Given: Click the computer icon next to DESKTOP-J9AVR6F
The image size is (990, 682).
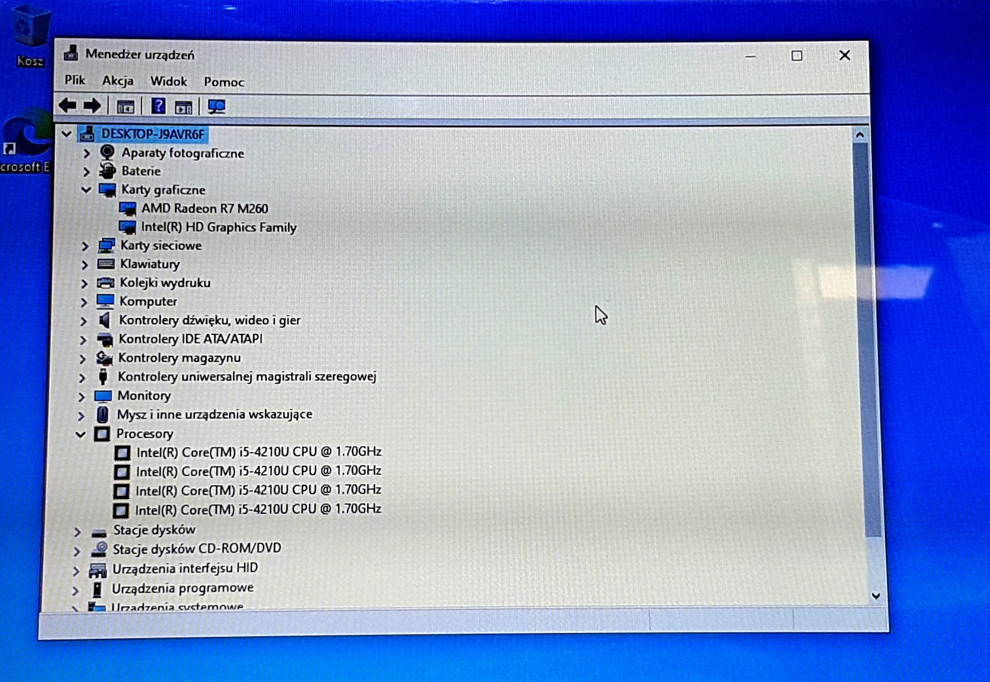Looking at the screenshot, I should coord(87,133).
